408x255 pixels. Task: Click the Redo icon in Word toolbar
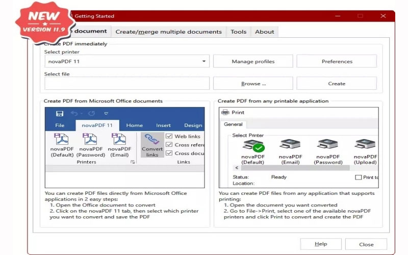click(91, 113)
